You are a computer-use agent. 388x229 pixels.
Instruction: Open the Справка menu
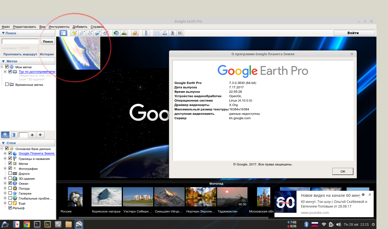click(x=97, y=27)
